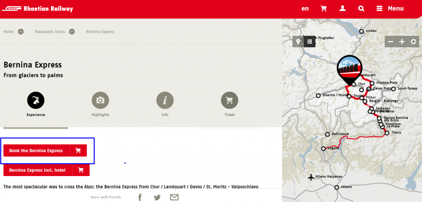Select Bellinzona station marker on map
The image size is (422, 202).
[328, 134]
